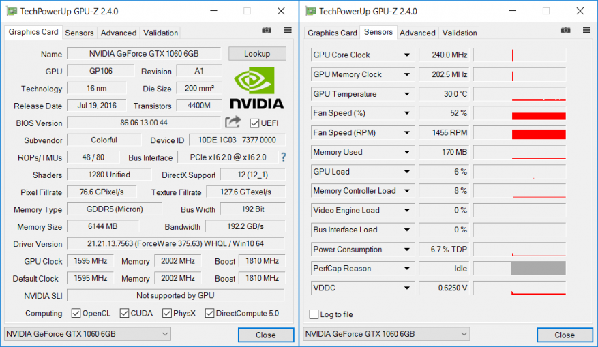Toggle the OpenCL checkbox

(x=76, y=314)
